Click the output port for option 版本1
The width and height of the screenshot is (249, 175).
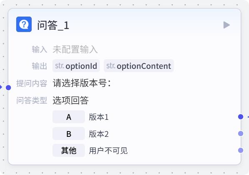pyautogui.click(x=241, y=117)
